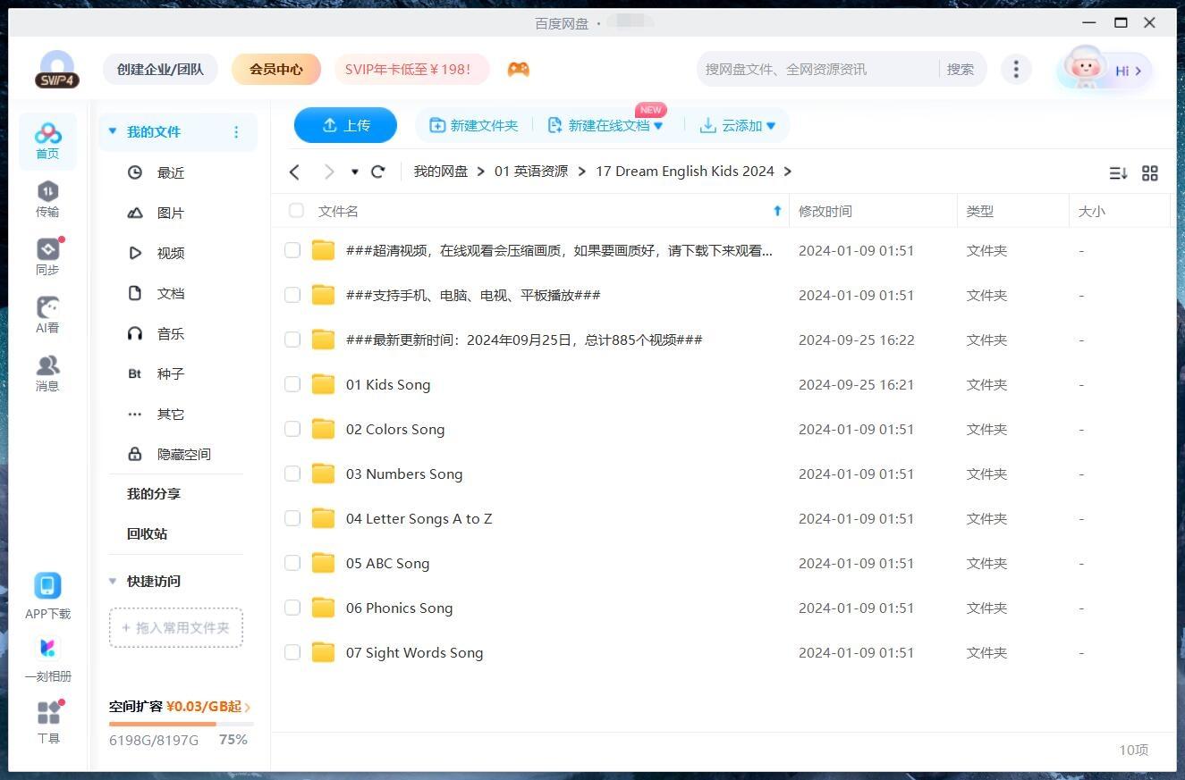The width and height of the screenshot is (1185, 780).
Task: Select 视频 in the left file menu
Action: (x=170, y=253)
